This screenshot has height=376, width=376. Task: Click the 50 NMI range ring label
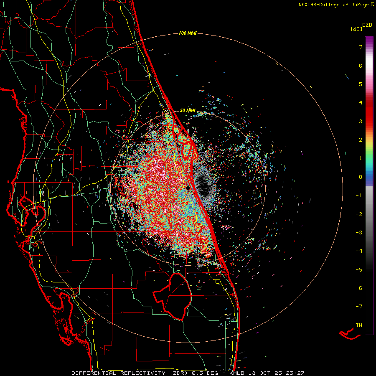click(188, 110)
